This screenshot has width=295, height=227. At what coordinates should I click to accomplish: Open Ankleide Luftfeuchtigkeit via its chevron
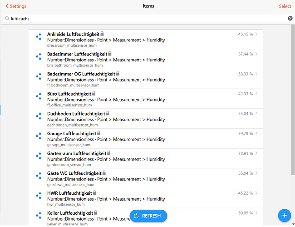point(257,34)
